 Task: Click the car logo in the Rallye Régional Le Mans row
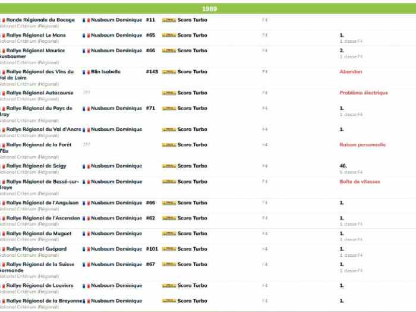(169, 36)
